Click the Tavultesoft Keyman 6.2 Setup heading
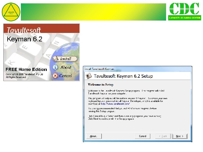 pos(123,76)
